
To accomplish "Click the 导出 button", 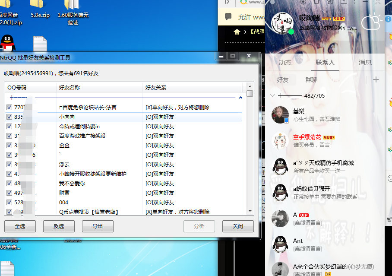I will click(x=98, y=226).
